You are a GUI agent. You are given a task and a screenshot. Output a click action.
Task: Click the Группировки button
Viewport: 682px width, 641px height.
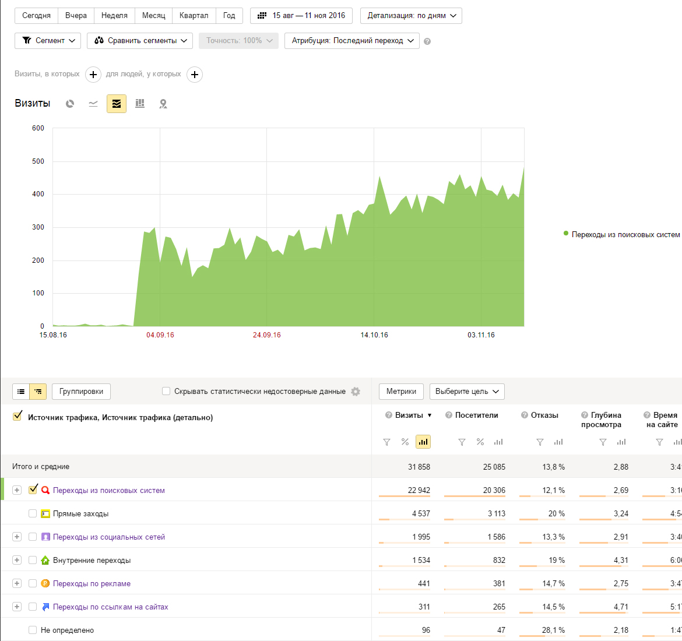coord(82,392)
